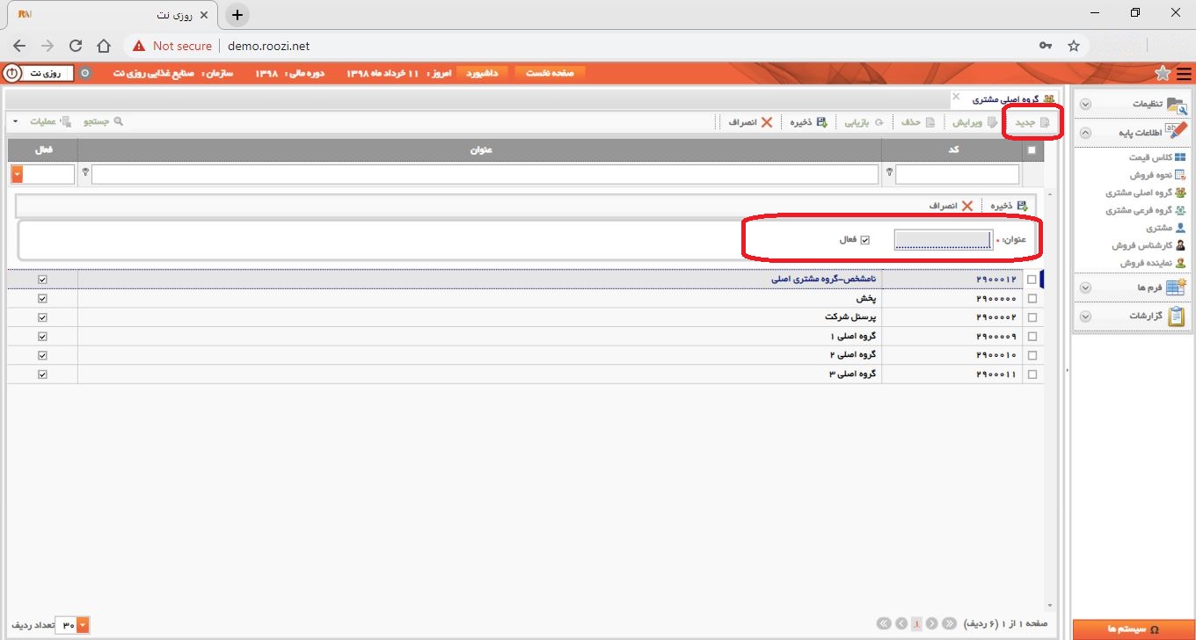Check the selection box for the پرسنل شرکت row
Viewport: 1196px width, 640px height.
(1032, 317)
